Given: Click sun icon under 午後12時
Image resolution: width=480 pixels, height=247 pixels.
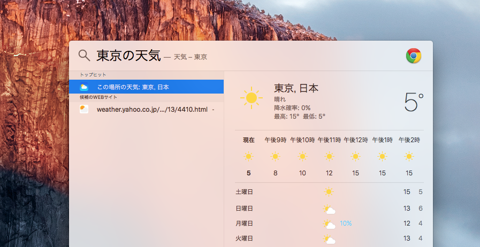Looking at the screenshot, I should click(355, 157).
